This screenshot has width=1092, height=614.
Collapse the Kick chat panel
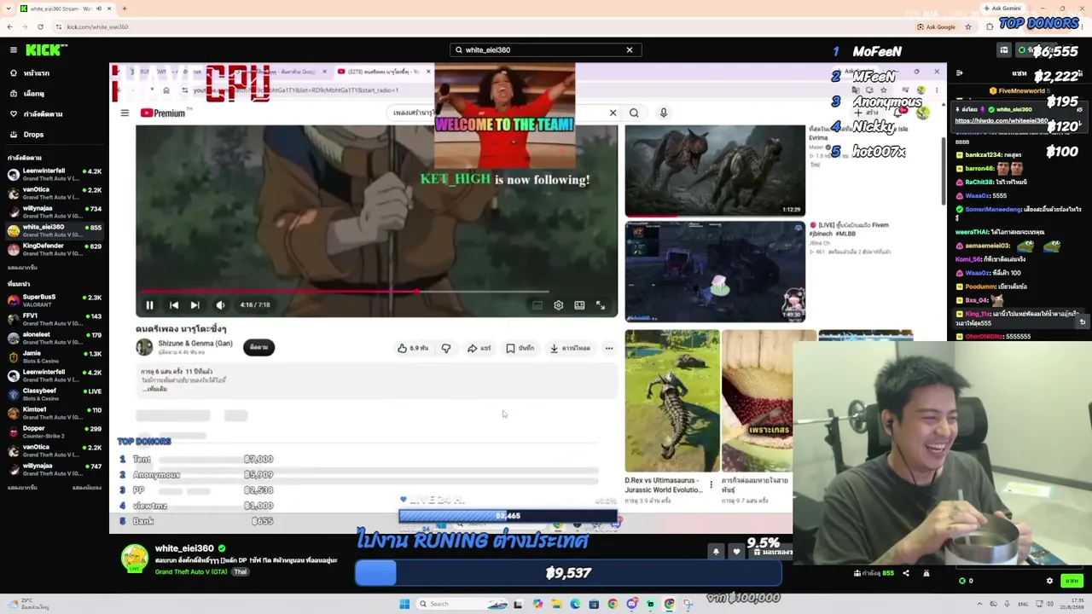960,73
